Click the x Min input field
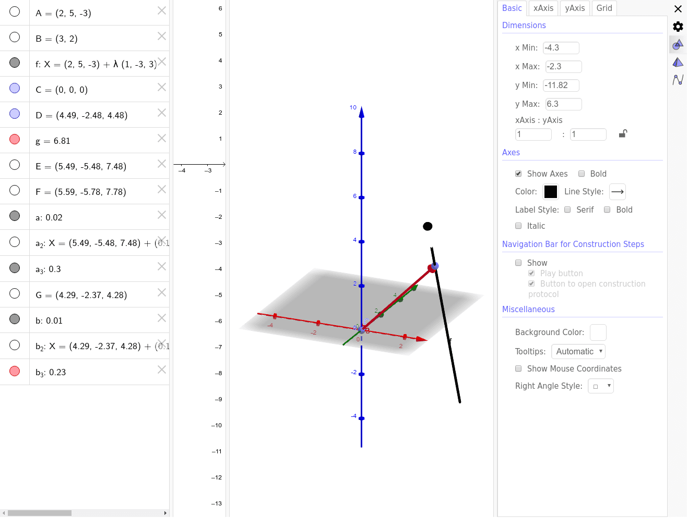 click(561, 48)
